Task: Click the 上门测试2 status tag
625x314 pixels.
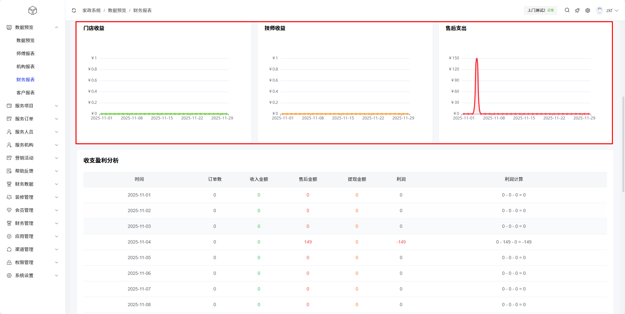Action: 540,10
